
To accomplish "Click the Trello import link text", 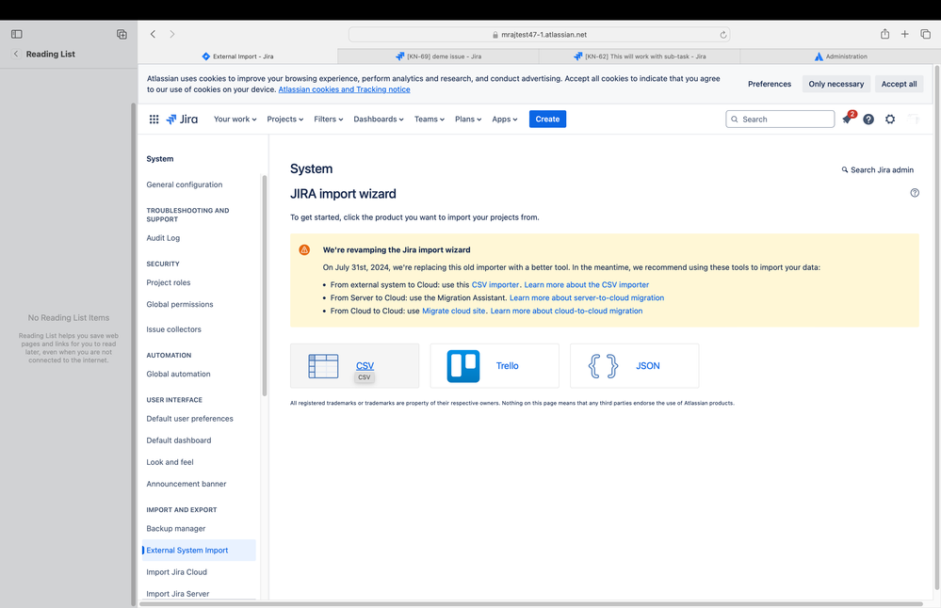I will pyautogui.click(x=507, y=366).
